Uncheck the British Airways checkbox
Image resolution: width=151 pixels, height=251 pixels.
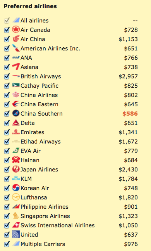pos(7,76)
